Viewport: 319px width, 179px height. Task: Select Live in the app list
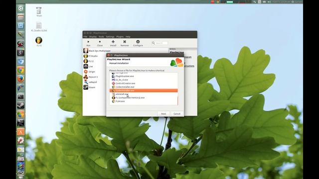pos(91,66)
